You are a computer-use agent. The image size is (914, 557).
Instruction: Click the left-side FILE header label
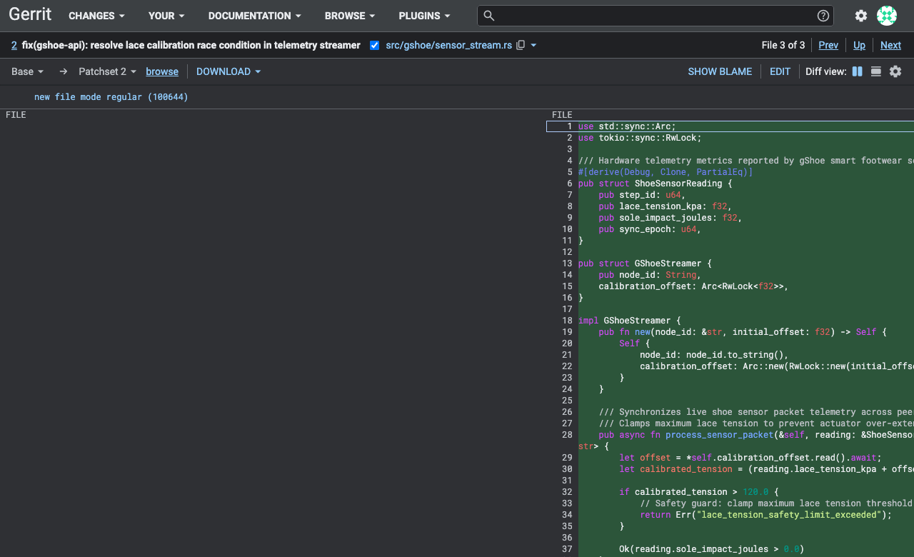pos(16,115)
